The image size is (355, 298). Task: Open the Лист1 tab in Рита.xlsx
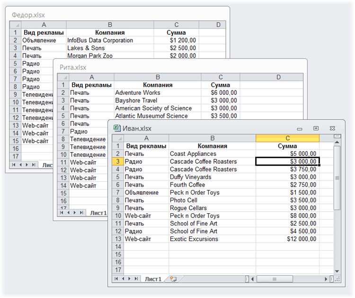click(x=98, y=213)
